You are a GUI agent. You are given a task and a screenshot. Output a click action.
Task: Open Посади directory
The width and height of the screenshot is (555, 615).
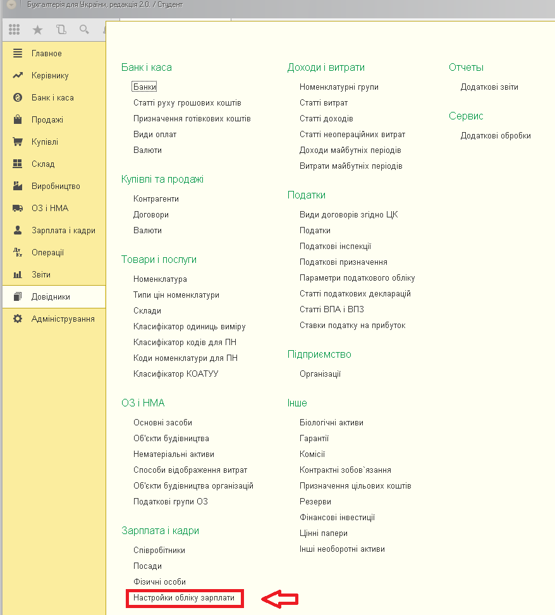(x=147, y=566)
